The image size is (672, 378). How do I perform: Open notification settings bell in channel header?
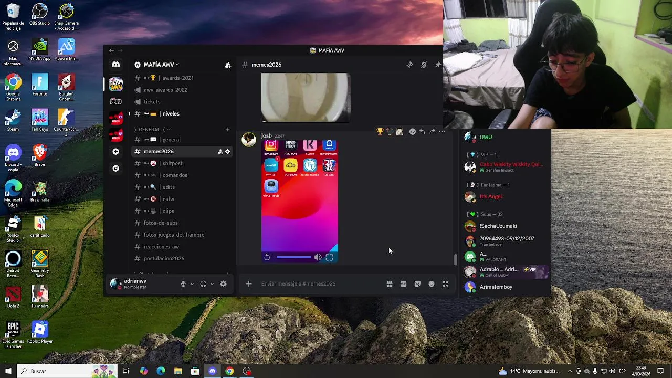(424, 65)
